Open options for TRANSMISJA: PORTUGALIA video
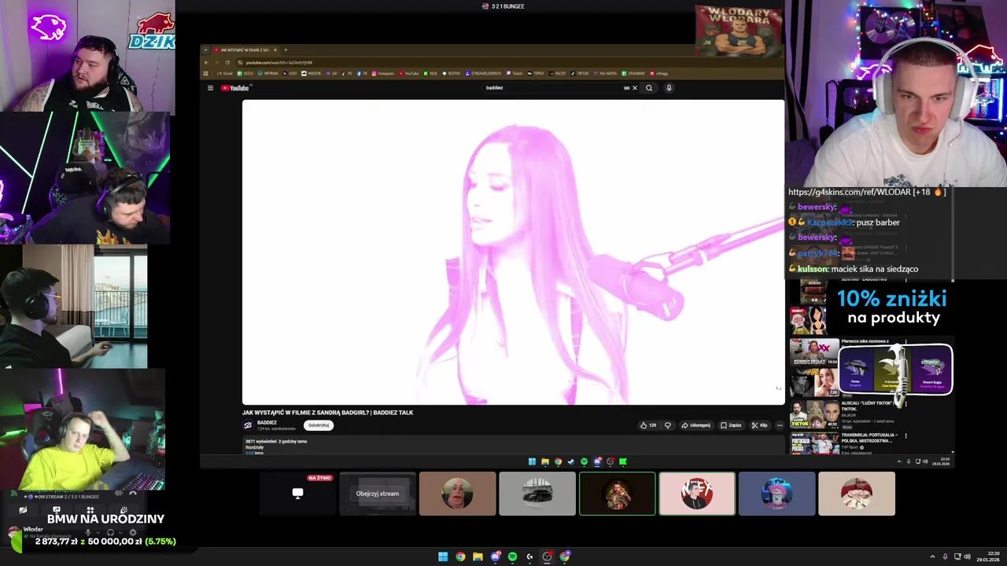 pyautogui.click(x=906, y=436)
